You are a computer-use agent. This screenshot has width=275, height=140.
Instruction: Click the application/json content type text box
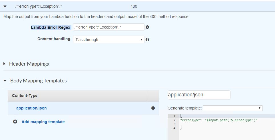[199, 95]
